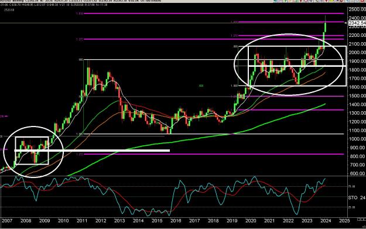Viewport: 366px width, 229px height.
Task: Click the 1200.00 price scale label
Action: click(357, 122)
